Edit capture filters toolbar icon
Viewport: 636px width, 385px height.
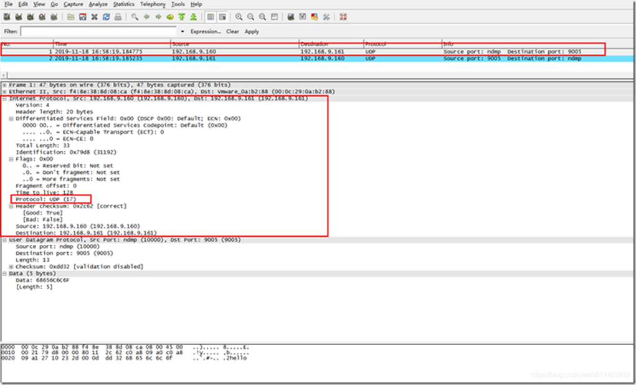(291, 17)
